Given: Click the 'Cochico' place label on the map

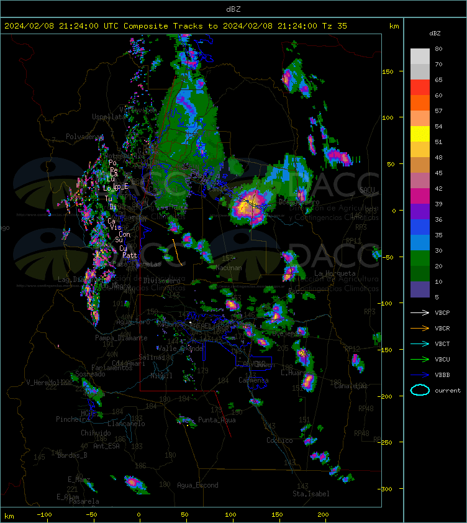Looking at the screenshot, I should (279, 440).
